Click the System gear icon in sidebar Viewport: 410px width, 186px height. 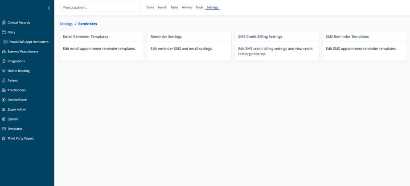[x=4, y=119]
